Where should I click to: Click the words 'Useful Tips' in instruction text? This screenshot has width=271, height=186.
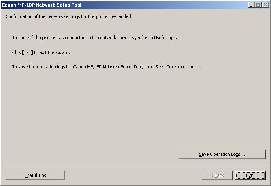click(x=165, y=38)
